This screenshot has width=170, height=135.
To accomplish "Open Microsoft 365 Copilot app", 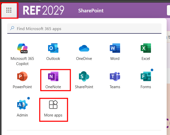I will pyautogui.click(x=22, y=54).
